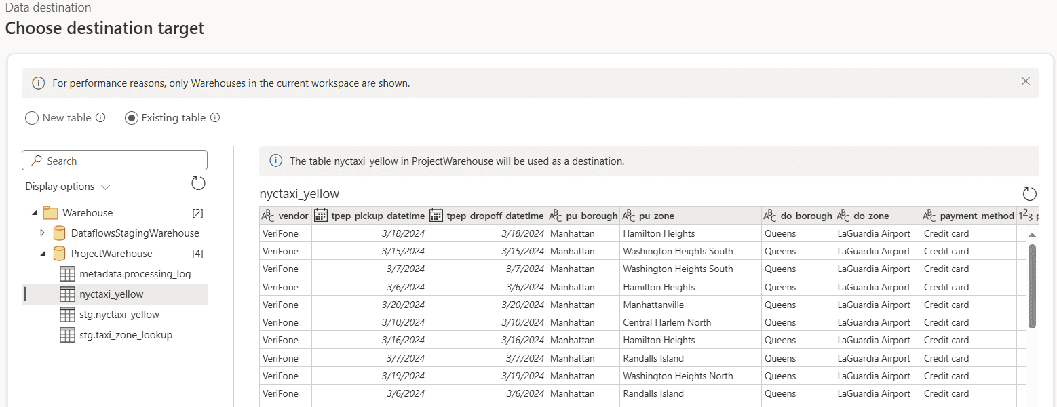
Task: Select the New table radio button
Action: click(x=31, y=118)
